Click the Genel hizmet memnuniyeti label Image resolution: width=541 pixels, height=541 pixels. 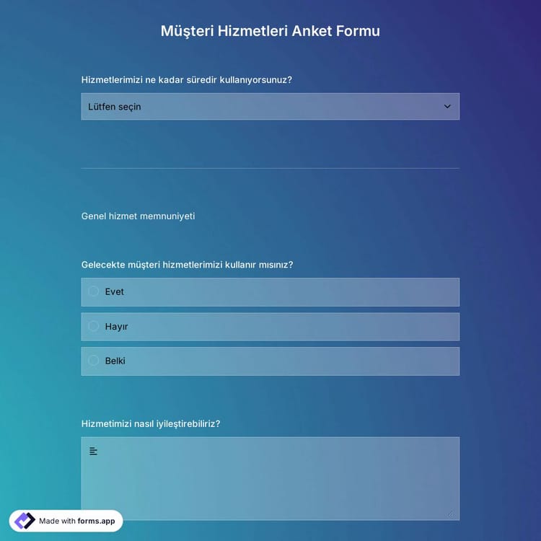click(138, 216)
